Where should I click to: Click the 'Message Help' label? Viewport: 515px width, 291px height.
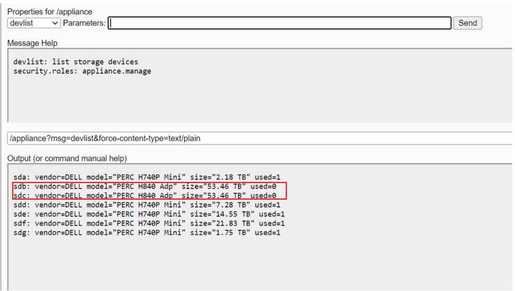click(x=32, y=43)
